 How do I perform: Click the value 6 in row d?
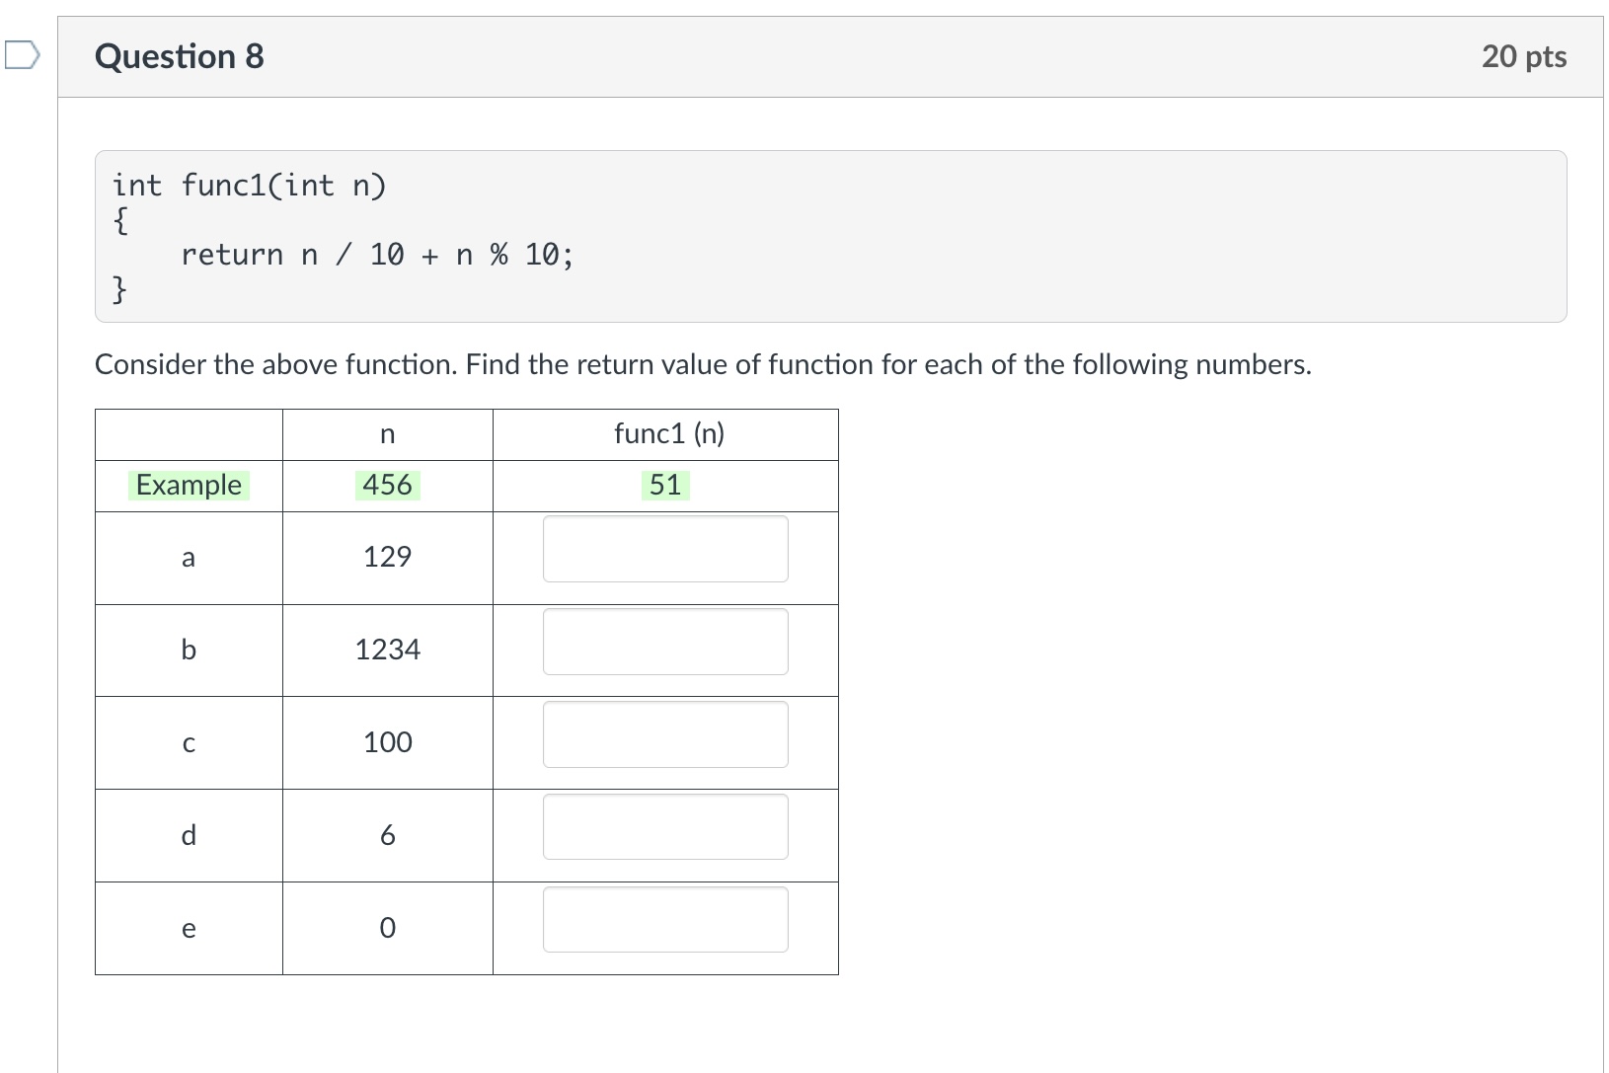[388, 835]
